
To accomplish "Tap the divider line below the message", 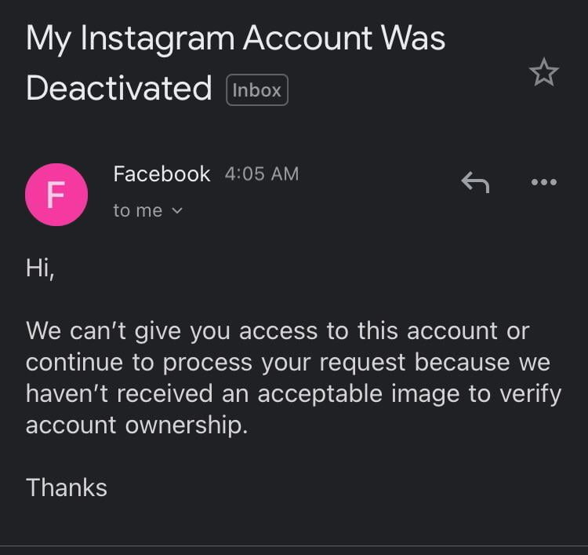I will 294,546.
